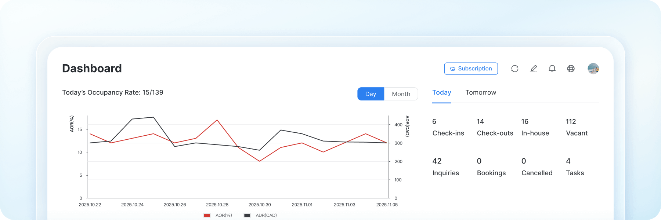Click the refresh icon in the header
This screenshot has width=661, height=220.
point(514,69)
